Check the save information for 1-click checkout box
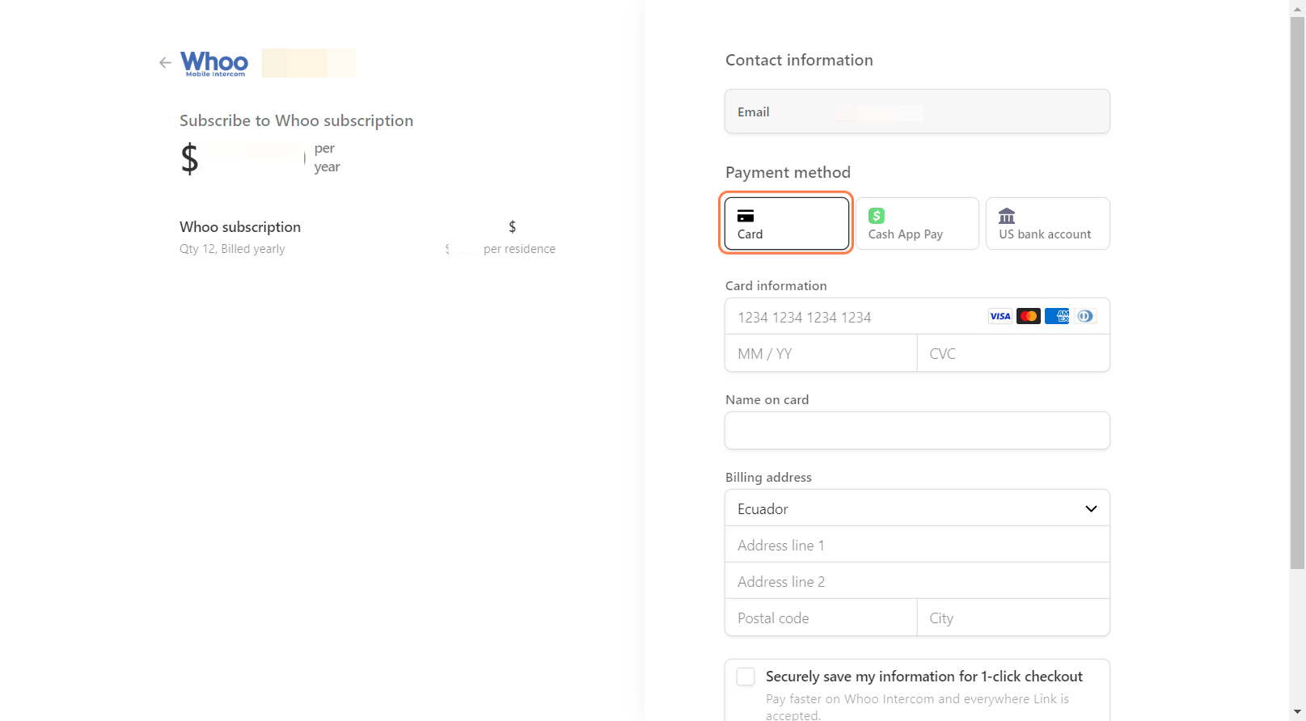Screen dimensions: 1306x721 click(746, 677)
